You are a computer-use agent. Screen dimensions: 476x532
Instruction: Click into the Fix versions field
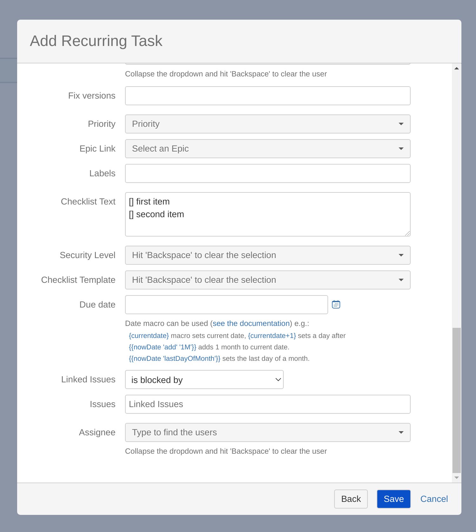click(x=268, y=96)
